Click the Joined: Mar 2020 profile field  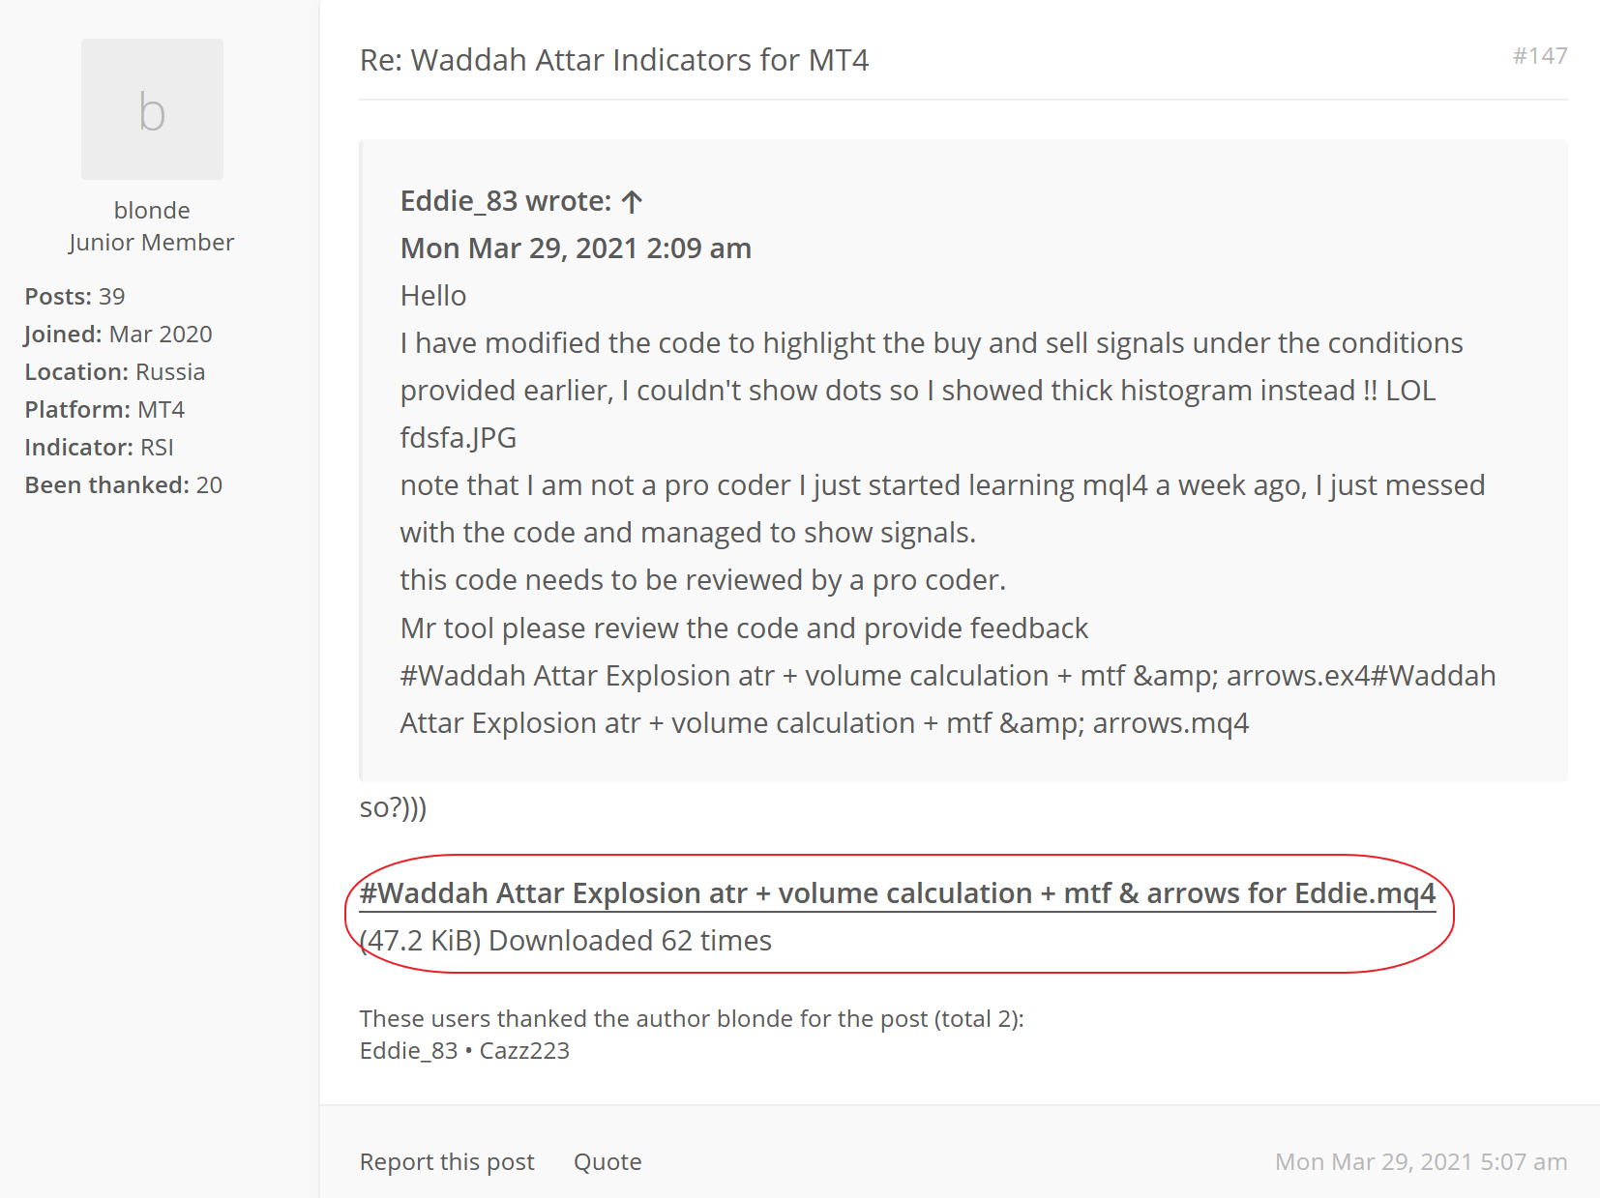tap(118, 335)
